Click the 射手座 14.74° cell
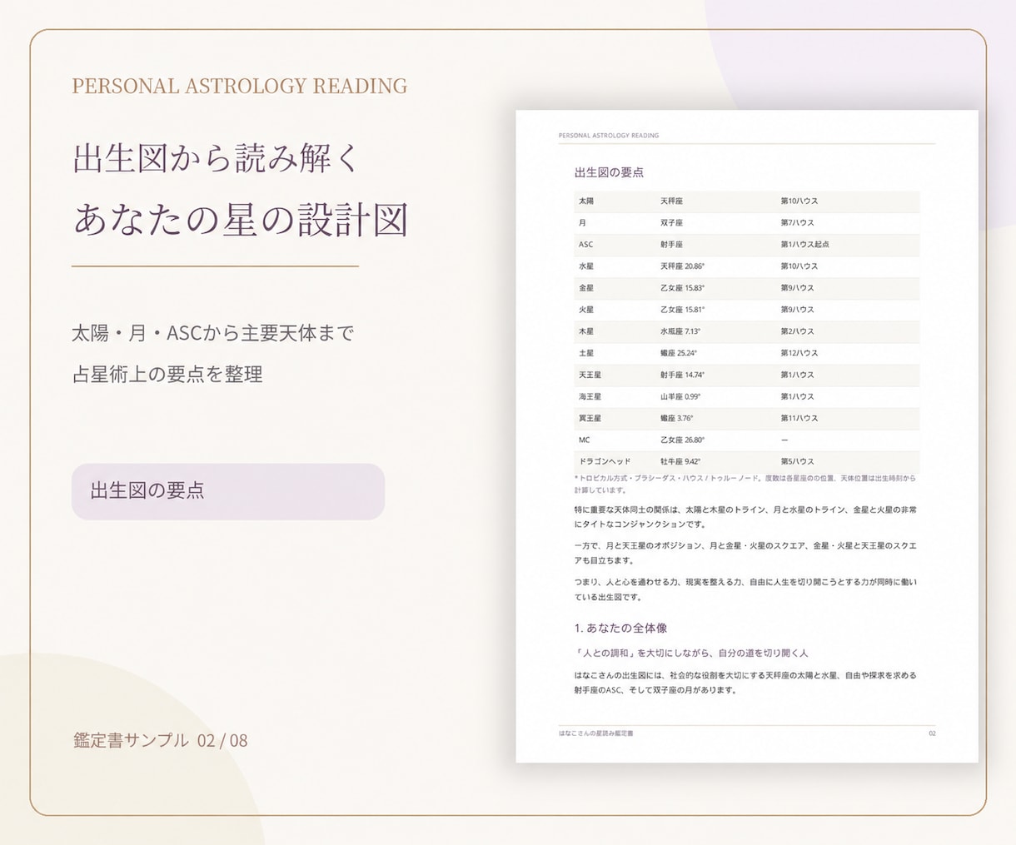This screenshot has width=1016, height=845. click(x=682, y=375)
